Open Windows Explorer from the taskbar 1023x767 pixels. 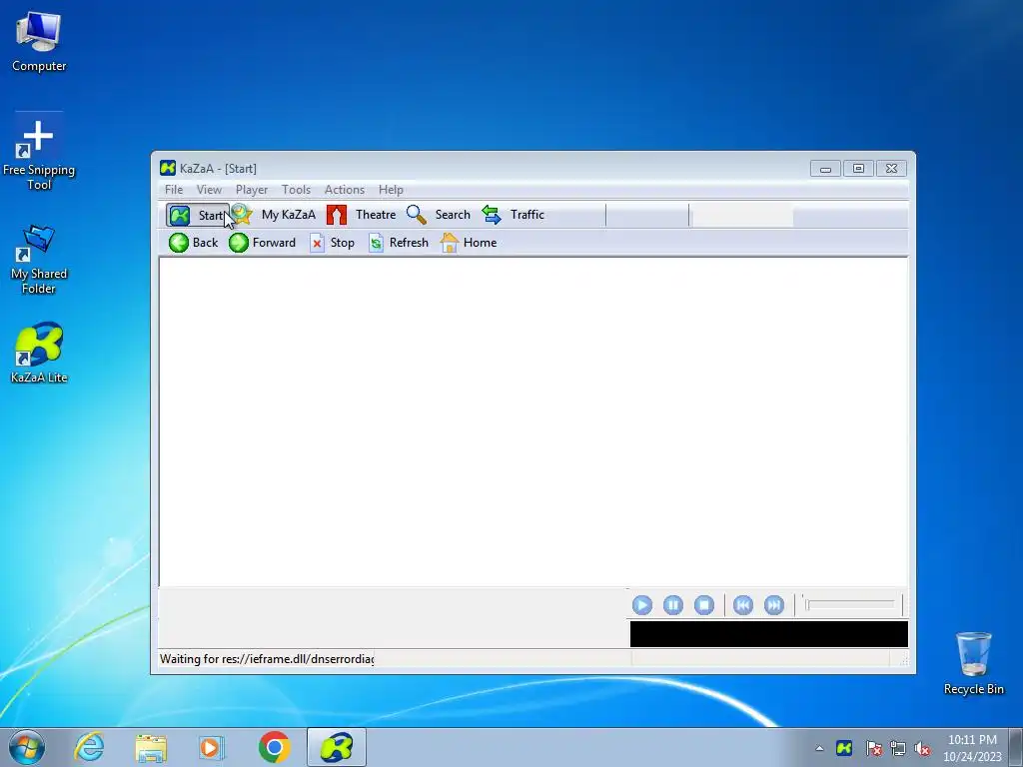click(x=151, y=747)
